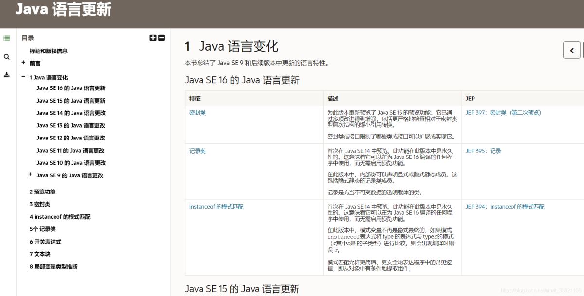This screenshot has height=296, width=584.
Task: Open JEP 397: 密封类（第二次预览）
Action: (505, 111)
